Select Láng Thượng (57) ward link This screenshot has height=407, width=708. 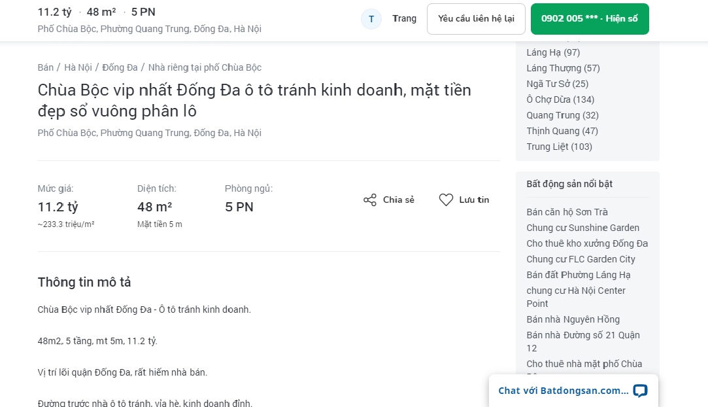click(x=563, y=68)
